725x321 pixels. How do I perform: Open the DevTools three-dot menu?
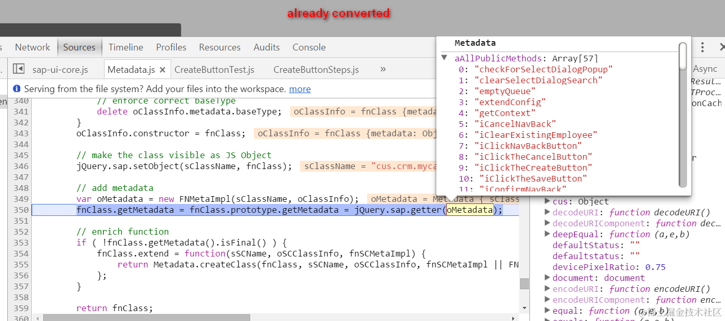pos(703,47)
